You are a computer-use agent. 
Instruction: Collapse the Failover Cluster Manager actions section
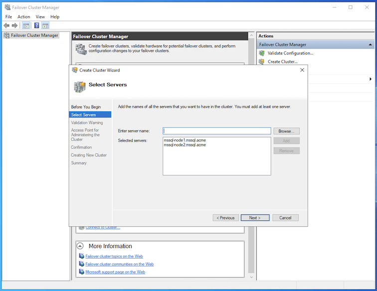pos(370,45)
